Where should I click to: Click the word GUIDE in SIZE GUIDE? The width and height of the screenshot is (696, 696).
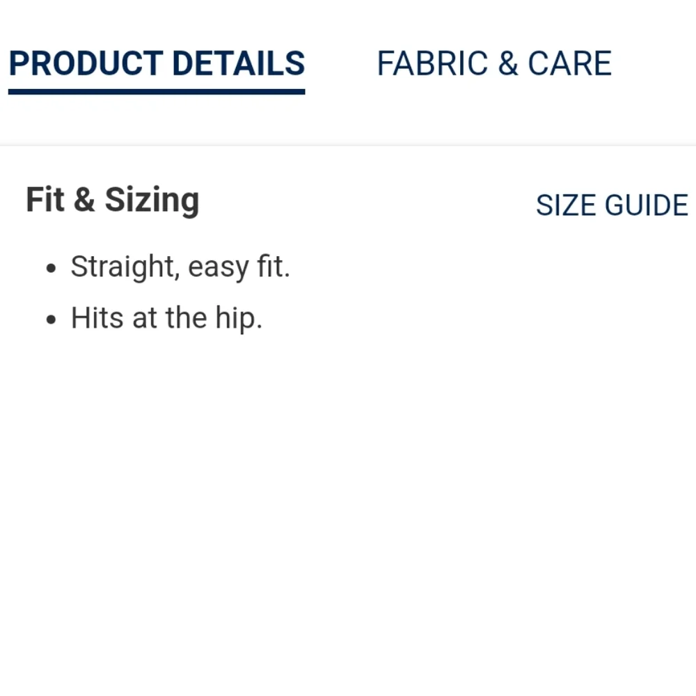[647, 206]
